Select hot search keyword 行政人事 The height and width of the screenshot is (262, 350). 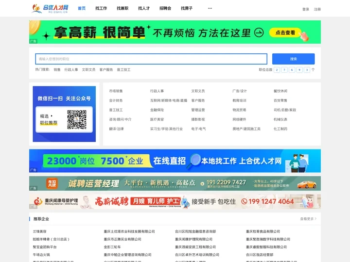[x=71, y=70]
